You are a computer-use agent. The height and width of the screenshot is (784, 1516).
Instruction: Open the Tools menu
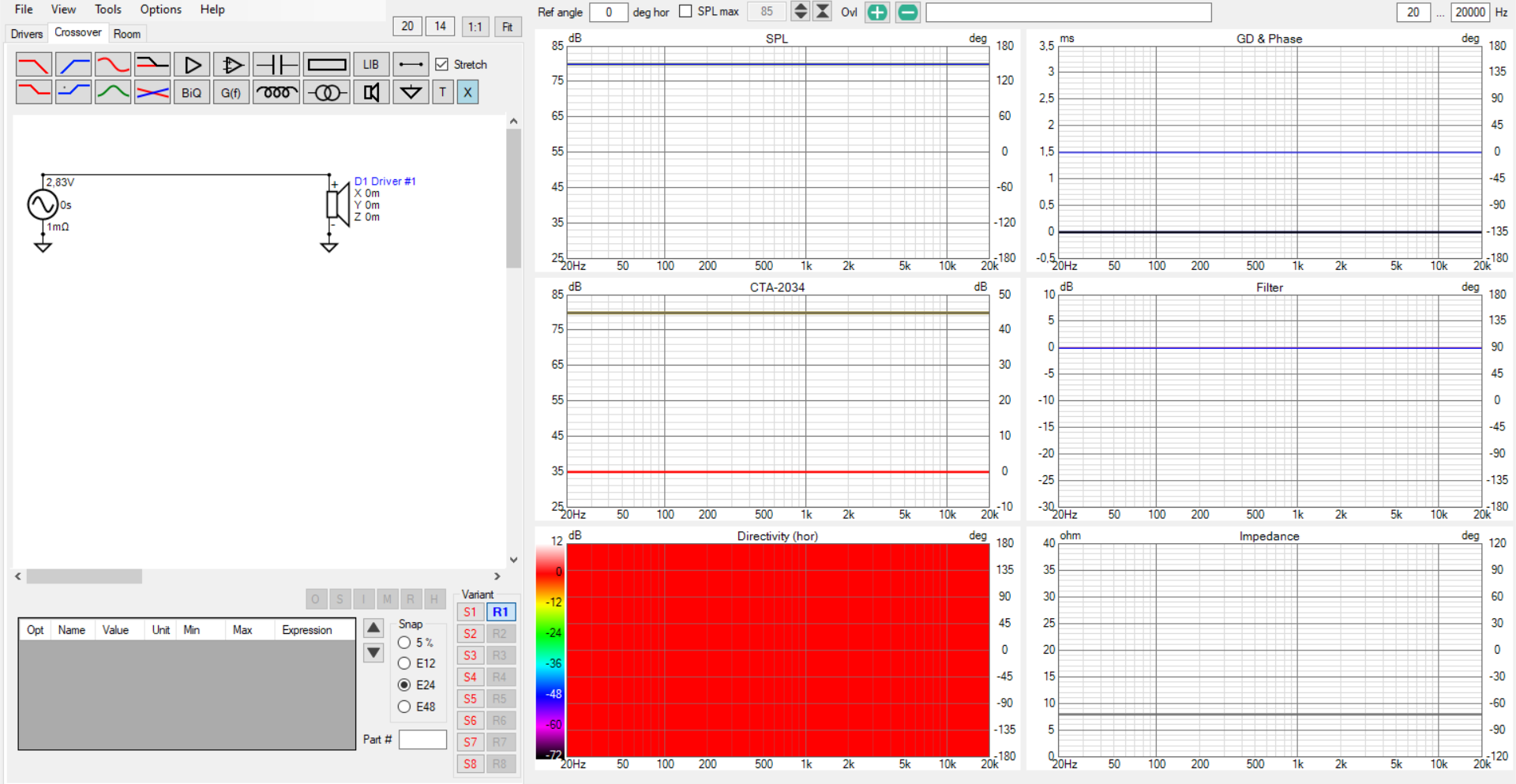tap(108, 9)
